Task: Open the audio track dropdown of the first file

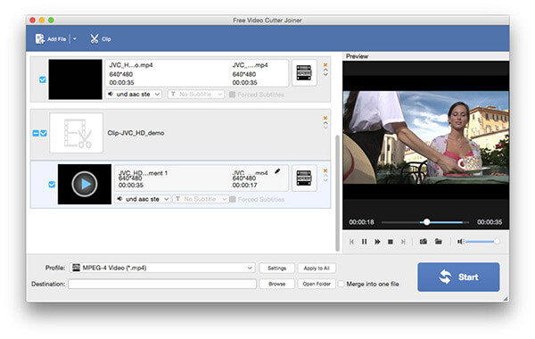Action: (134, 94)
